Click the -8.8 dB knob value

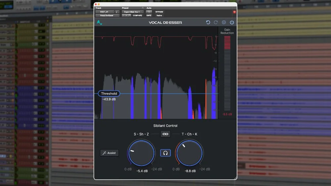pyautogui.click(x=190, y=171)
